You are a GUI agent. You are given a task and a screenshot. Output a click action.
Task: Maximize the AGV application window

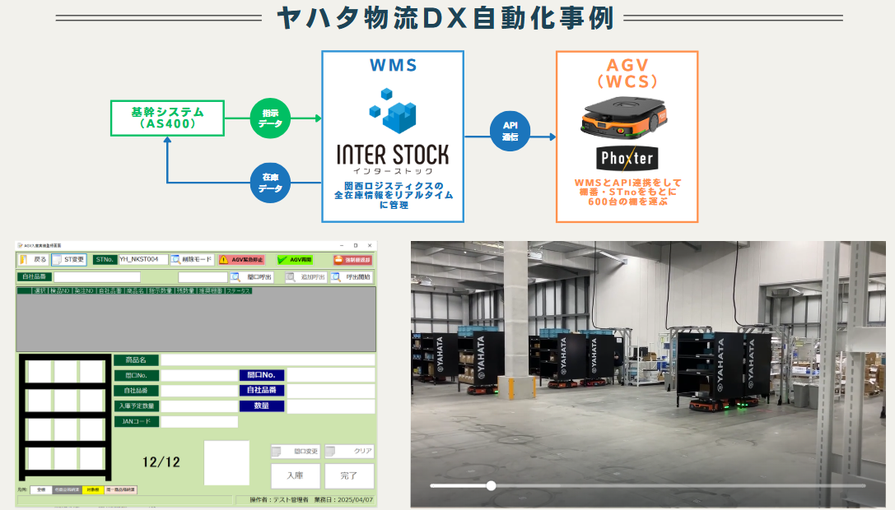(355, 245)
